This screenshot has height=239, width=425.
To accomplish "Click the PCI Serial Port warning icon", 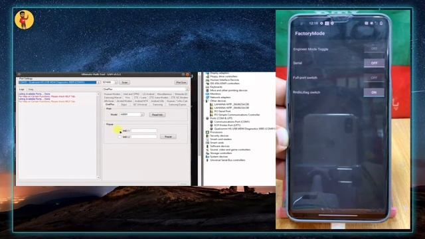I will (211, 111).
